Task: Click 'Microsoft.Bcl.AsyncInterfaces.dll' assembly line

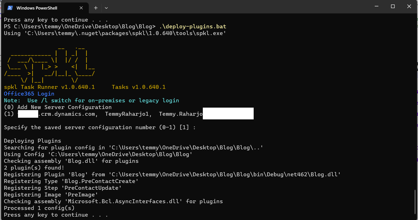Action: tap(113, 202)
